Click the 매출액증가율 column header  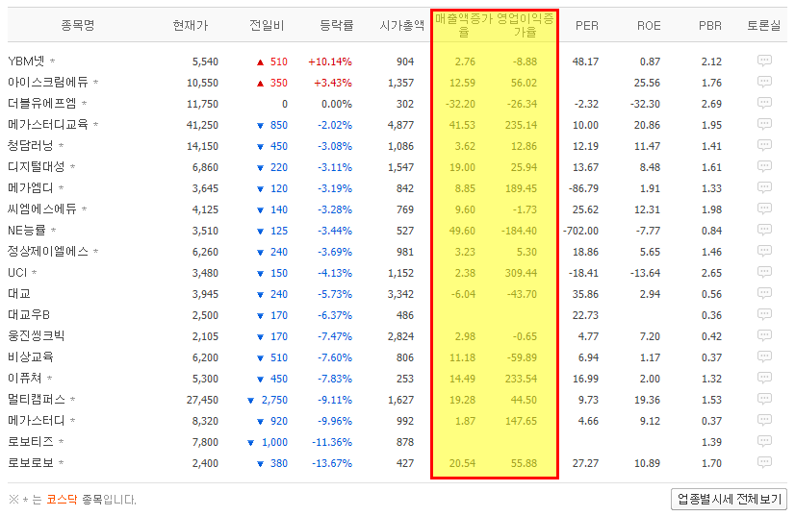[463, 25]
